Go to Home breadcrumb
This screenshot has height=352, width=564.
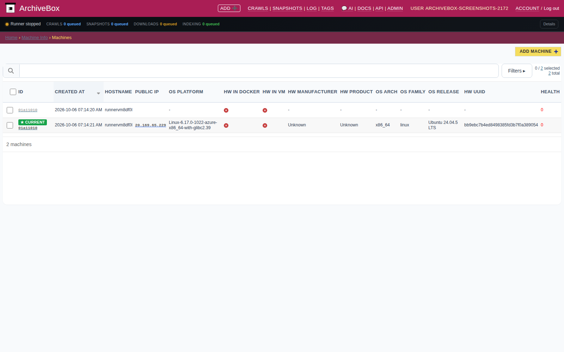click(x=11, y=38)
